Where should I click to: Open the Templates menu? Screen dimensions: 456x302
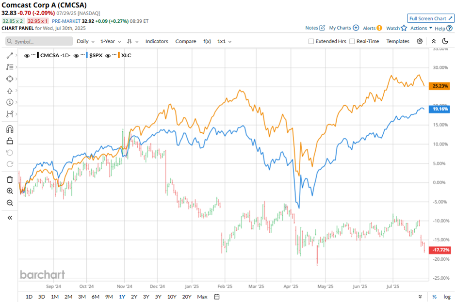click(398, 41)
